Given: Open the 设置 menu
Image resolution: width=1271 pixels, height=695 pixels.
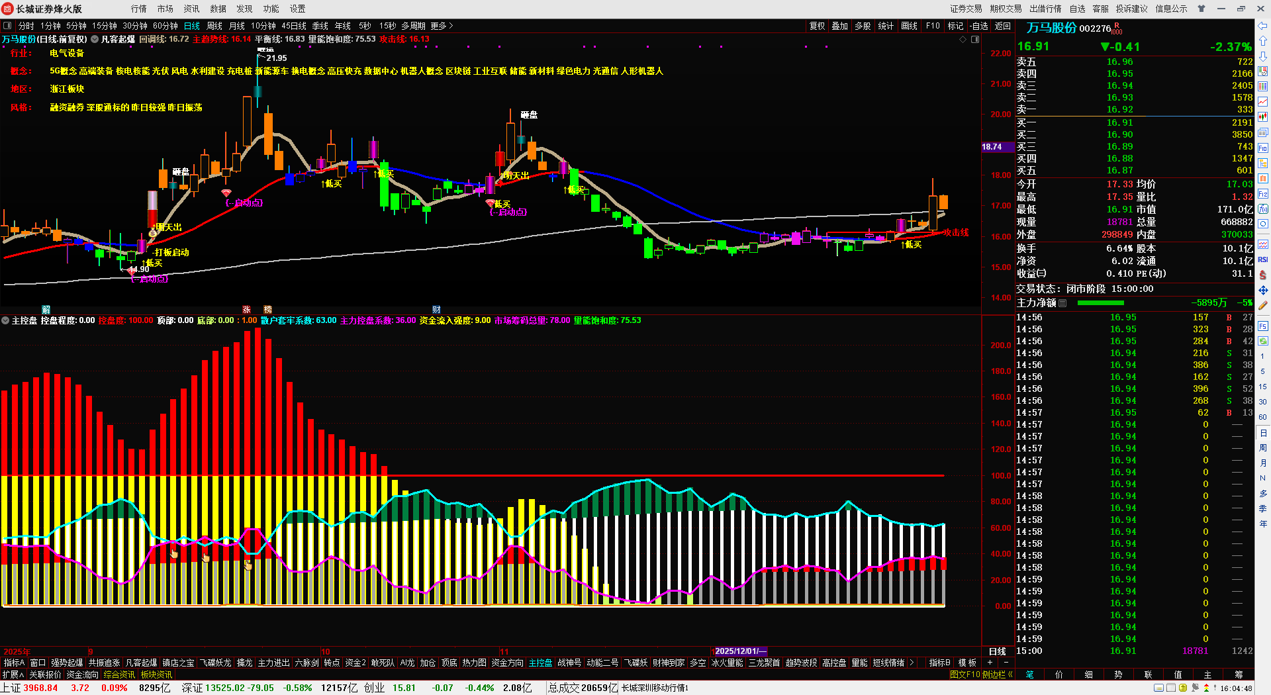Looking at the screenshot, I should [x=298, y=9].
